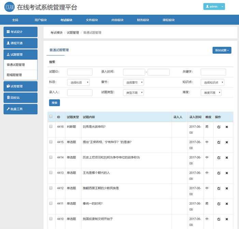Image resolution: width=239 pixels, height=229 pixels.
Task: Open the 选择科目 subject dropdown
Action: (79, 82)
